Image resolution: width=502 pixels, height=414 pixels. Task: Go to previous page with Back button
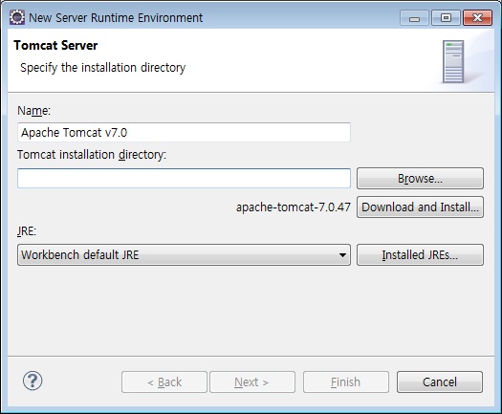coord(164,382)
